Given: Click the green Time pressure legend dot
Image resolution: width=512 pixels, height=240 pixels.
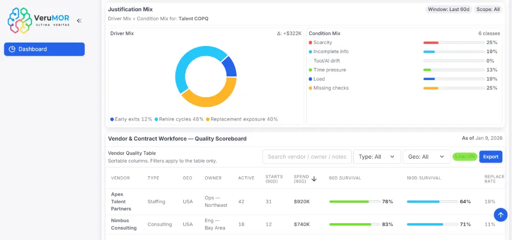Looking at the screenshot, I should (x=310, y=70).
